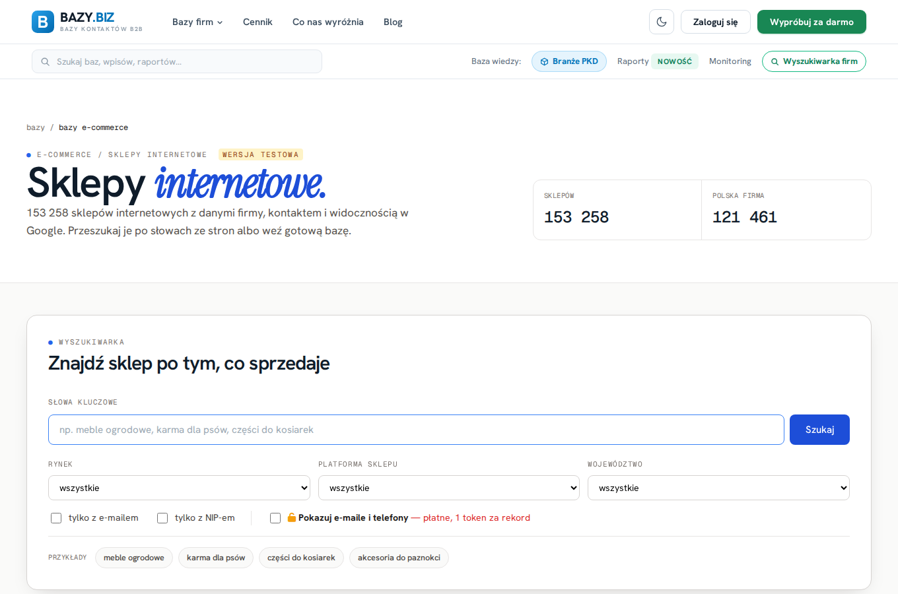Click 'Wypróbuj za darmo' button
Viewport: 898px width, 594px height.
point(812,22)
